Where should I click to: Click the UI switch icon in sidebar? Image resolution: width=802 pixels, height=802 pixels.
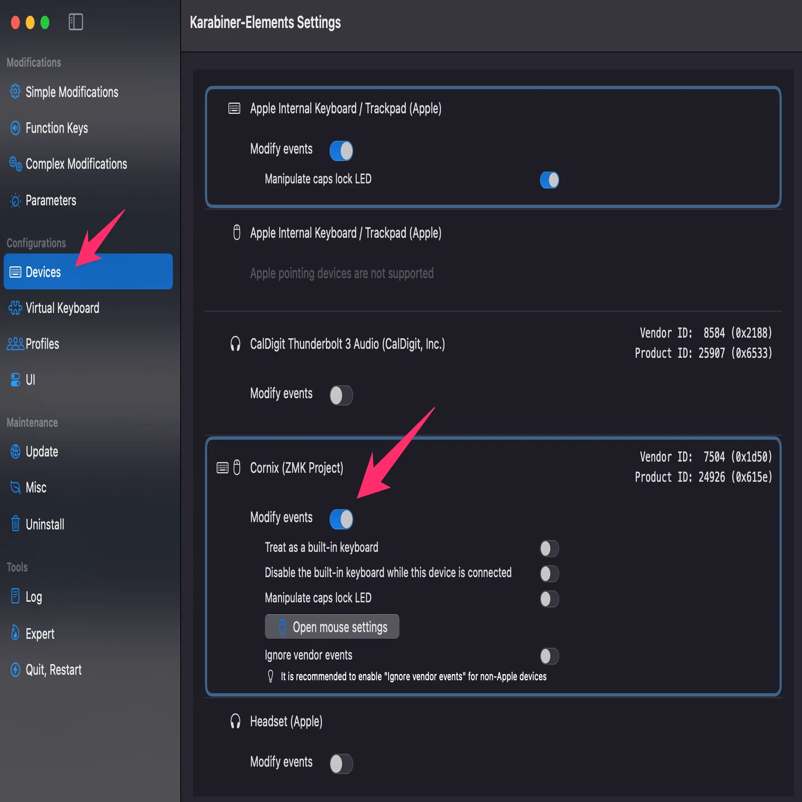[x=15, y=380]
